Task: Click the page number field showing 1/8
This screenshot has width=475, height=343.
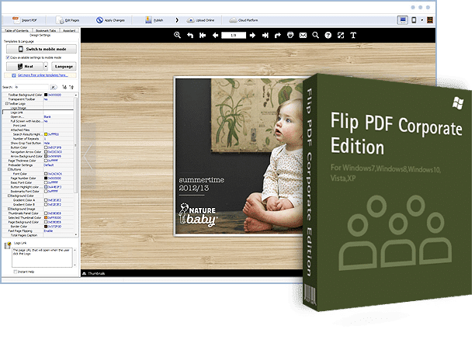Action: tap(234, 35)
